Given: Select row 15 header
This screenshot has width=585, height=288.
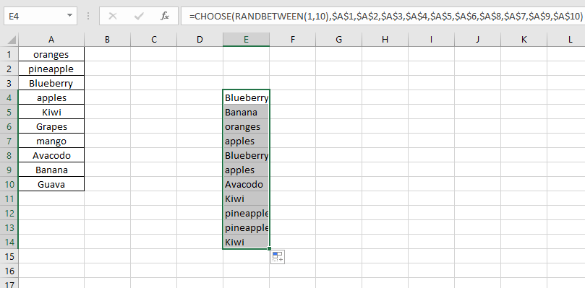Looking at the screenshot, I should [9, 256].
